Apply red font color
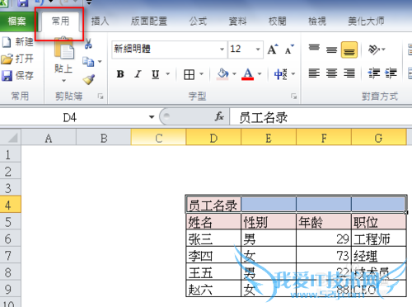Screen dimensions: 412x307 pyautogui.click(x=248, y=74)
